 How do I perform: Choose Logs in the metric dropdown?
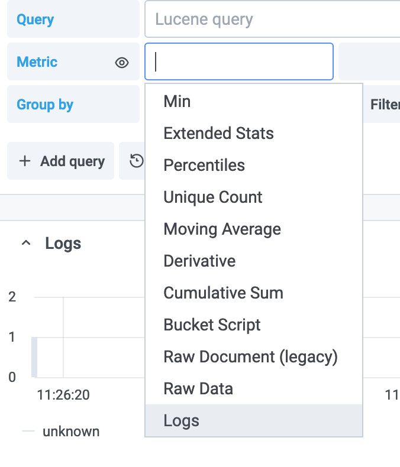(182, 421)
